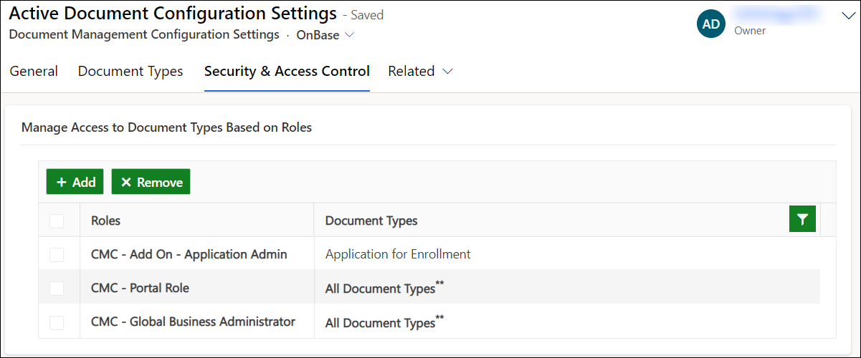Screen dimensions: 861x358
Task: Check the CMC - Portal Role row checkbox
Action: (x=57, y=288)
